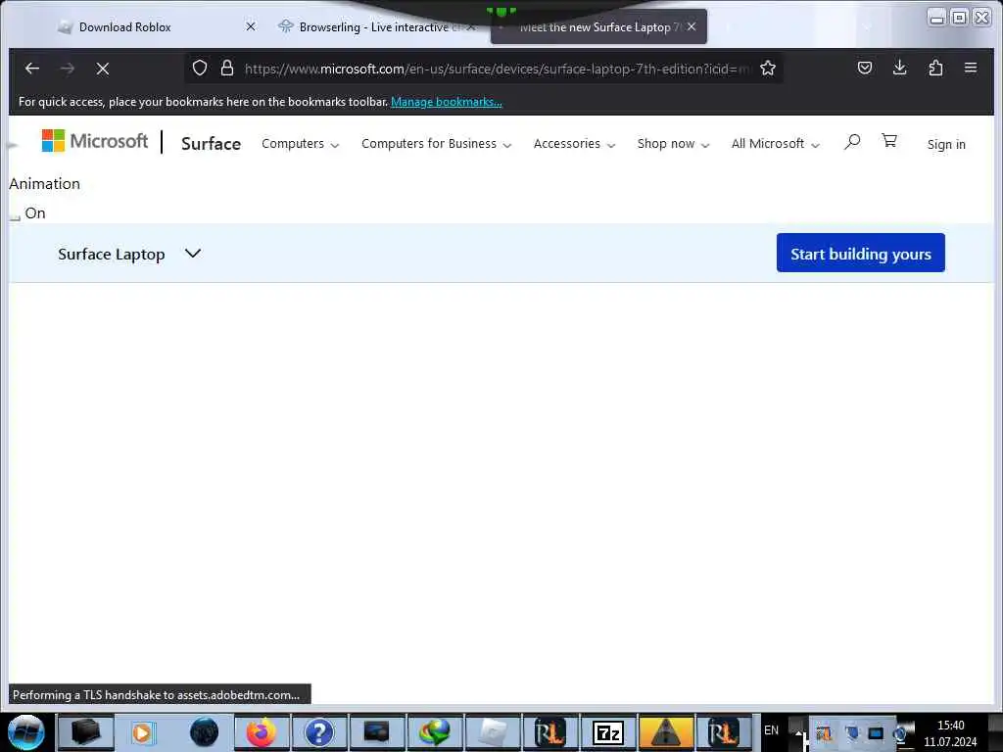Go back to the previous page
The image size is (1003, 752).
pyautogui.click(x=32, y=68)
